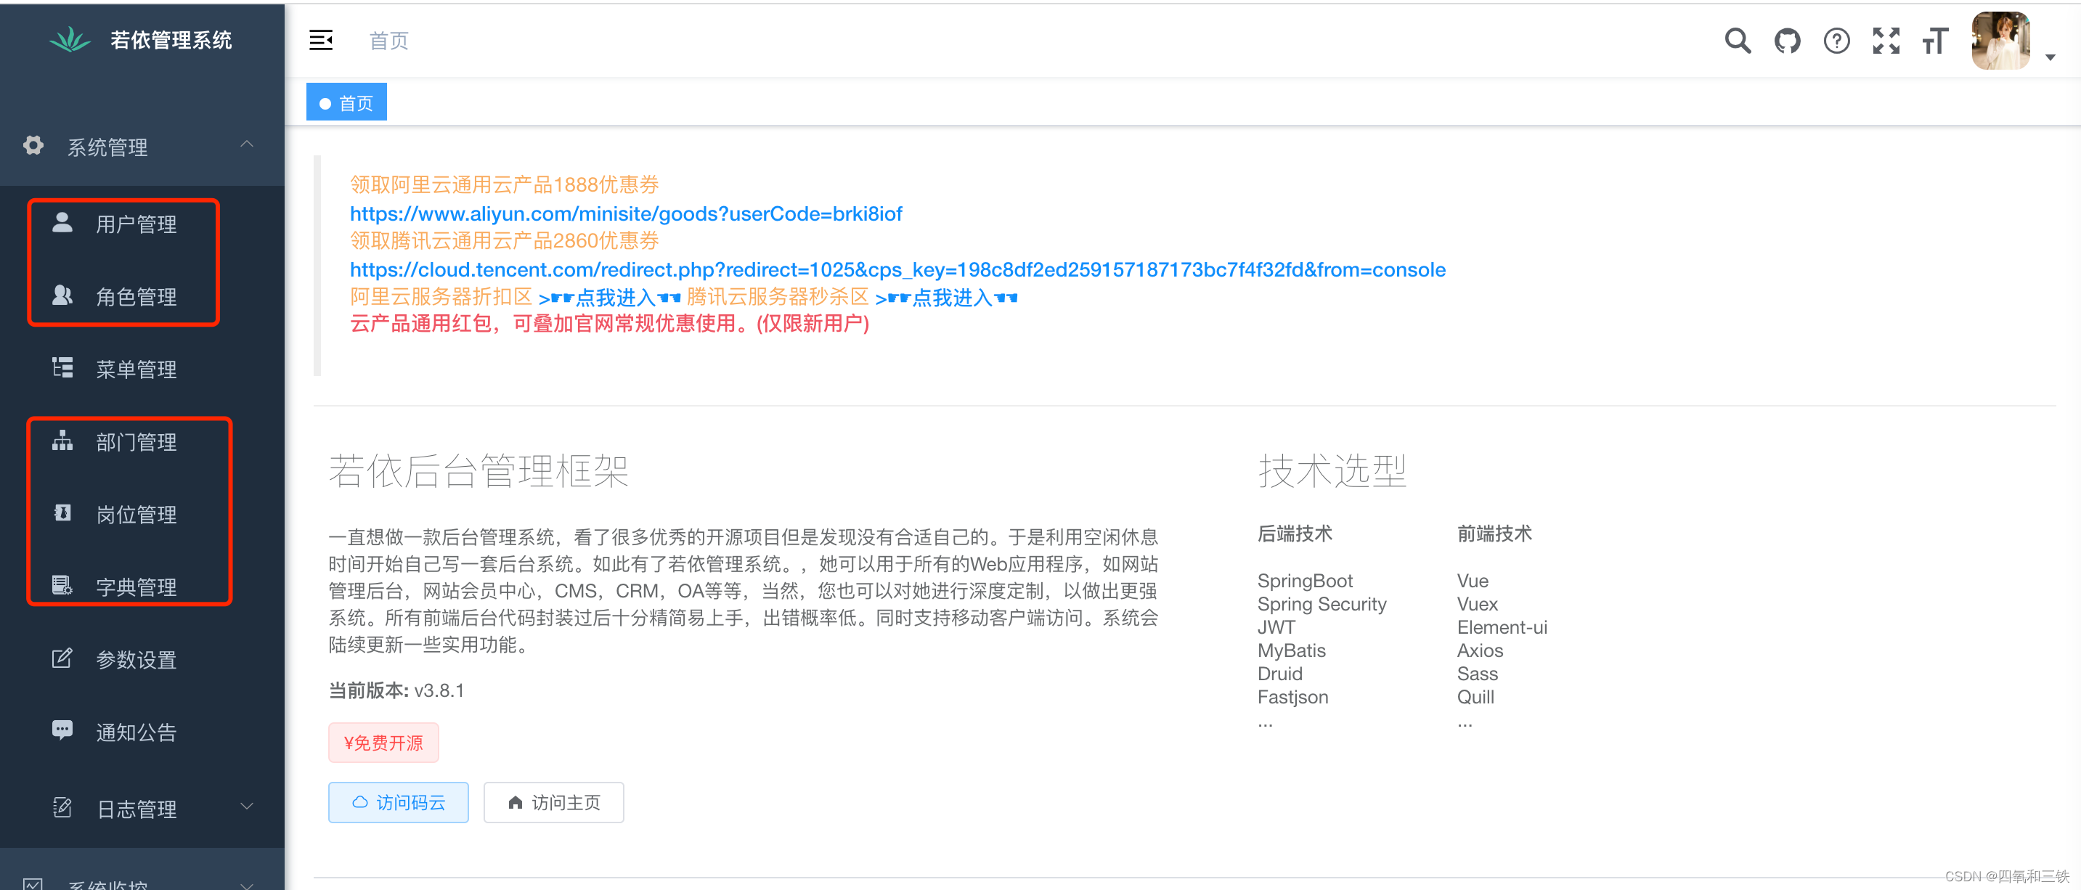Click the 部门管理 org chart icon
Screen dimensions: 2081x890
[62, 440]
